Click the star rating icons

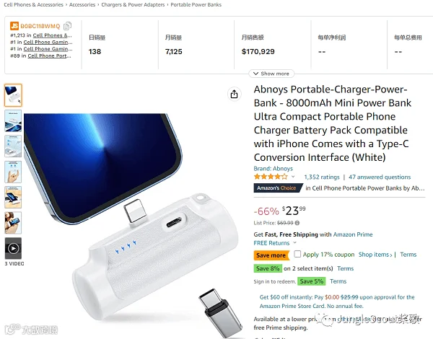tap(271, 177)
